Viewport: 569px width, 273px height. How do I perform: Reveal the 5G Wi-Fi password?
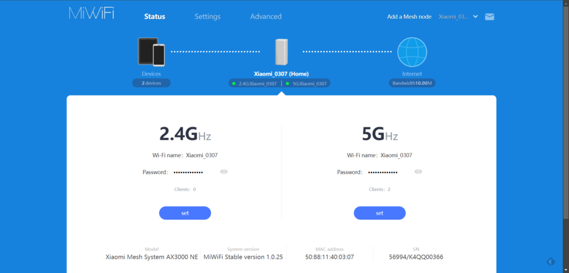click(x=418, y=172)
